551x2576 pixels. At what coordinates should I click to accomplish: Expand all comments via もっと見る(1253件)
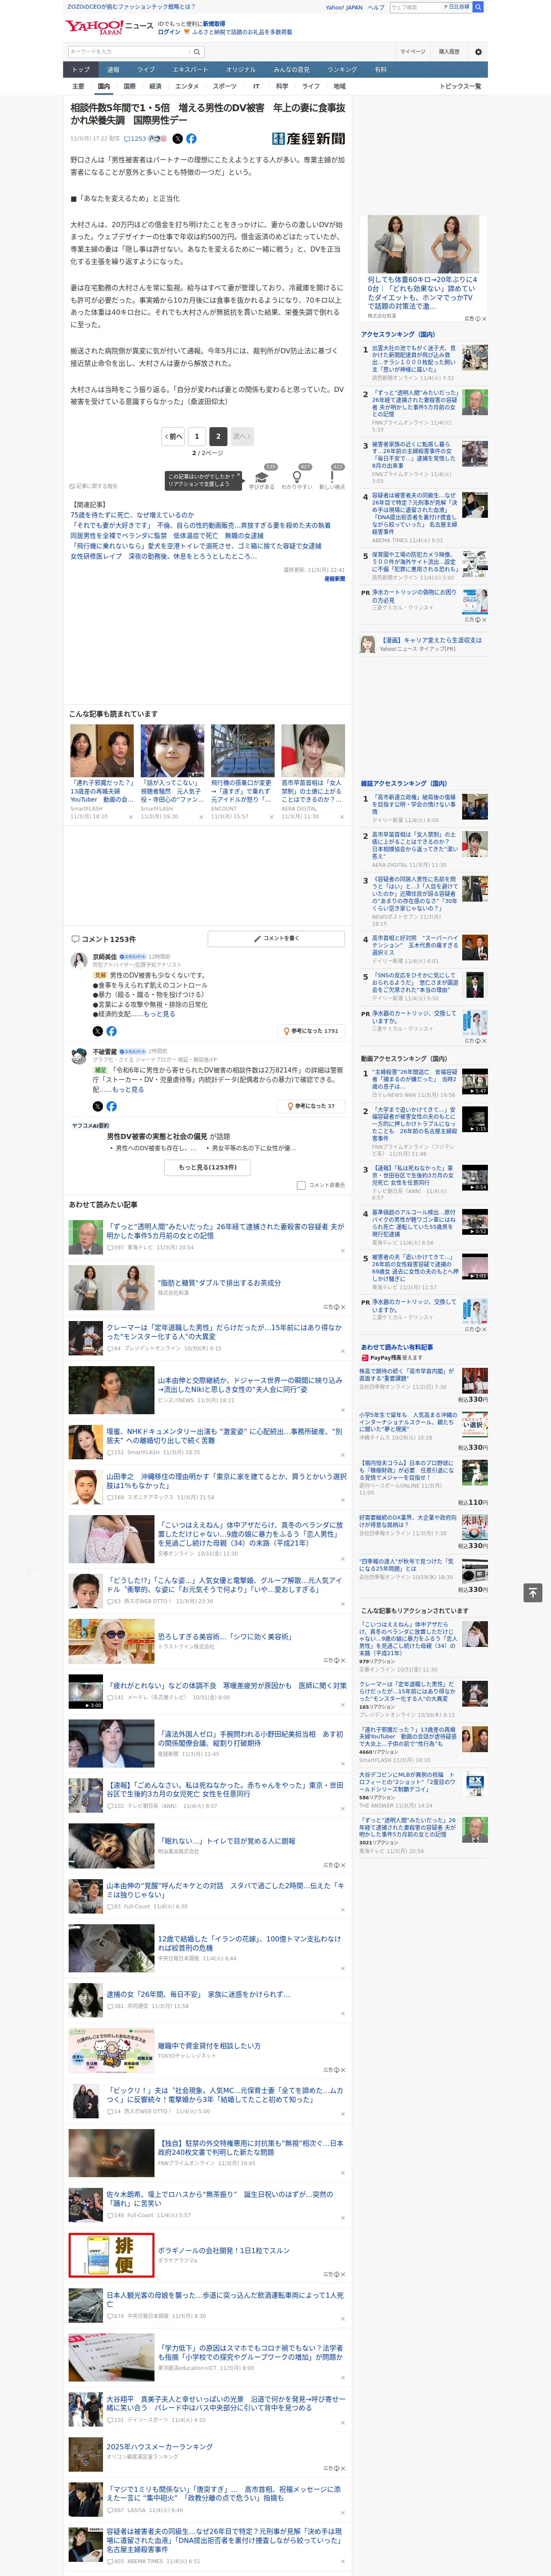tap(208, 1167)
